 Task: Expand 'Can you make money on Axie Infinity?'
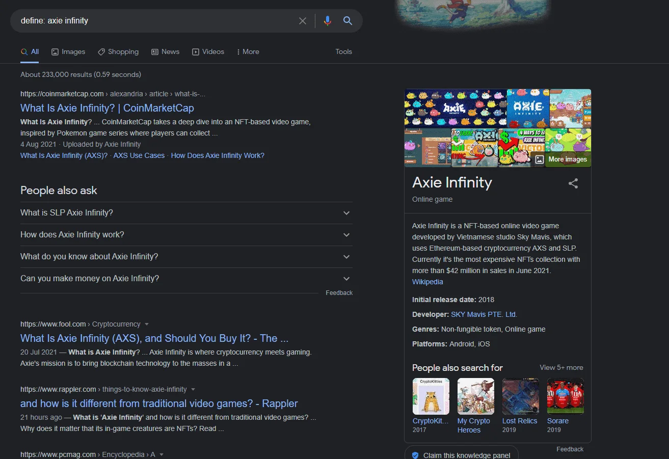coord(186,279)
